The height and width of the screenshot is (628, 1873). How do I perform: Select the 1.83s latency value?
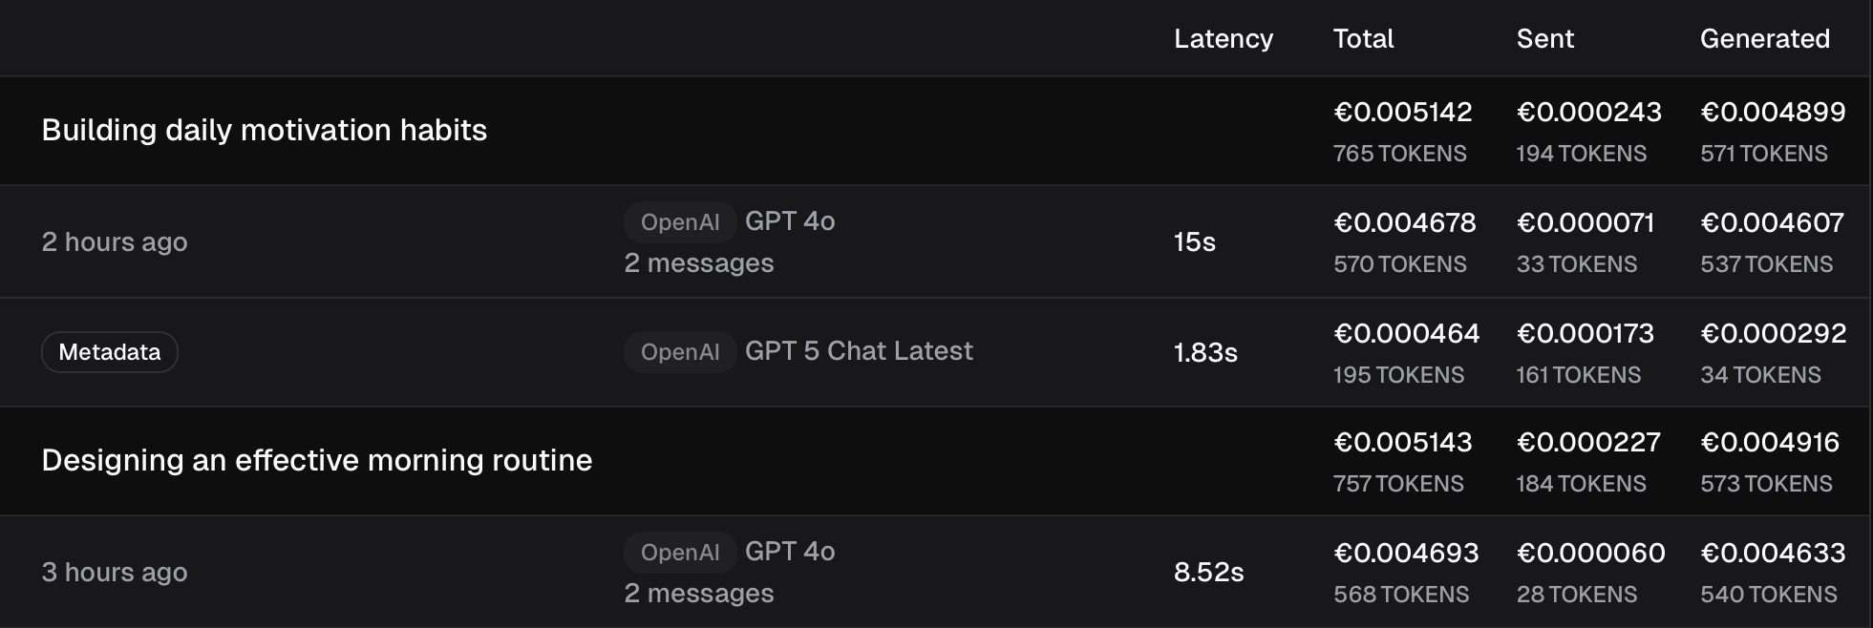tap(1204, 353)
